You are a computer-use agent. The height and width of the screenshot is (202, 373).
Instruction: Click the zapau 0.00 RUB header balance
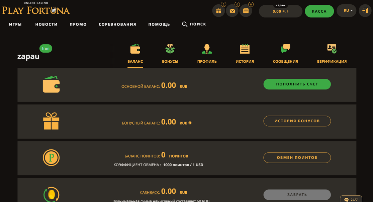(280, 11)
